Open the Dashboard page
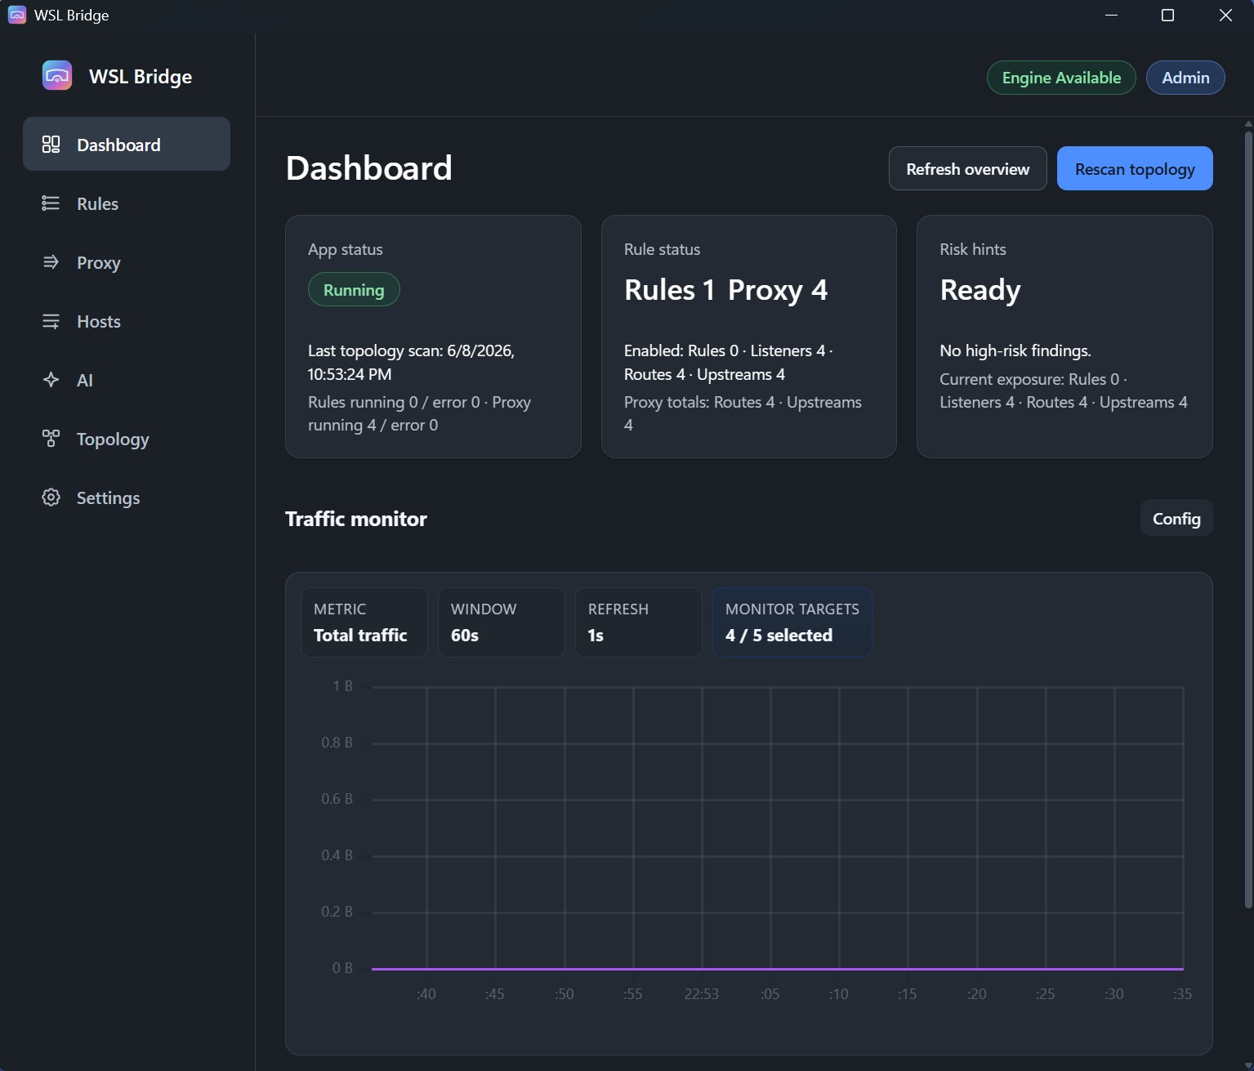Image resolution: width=1254 pixels, height=1071 pixels. tap(127, 144)
